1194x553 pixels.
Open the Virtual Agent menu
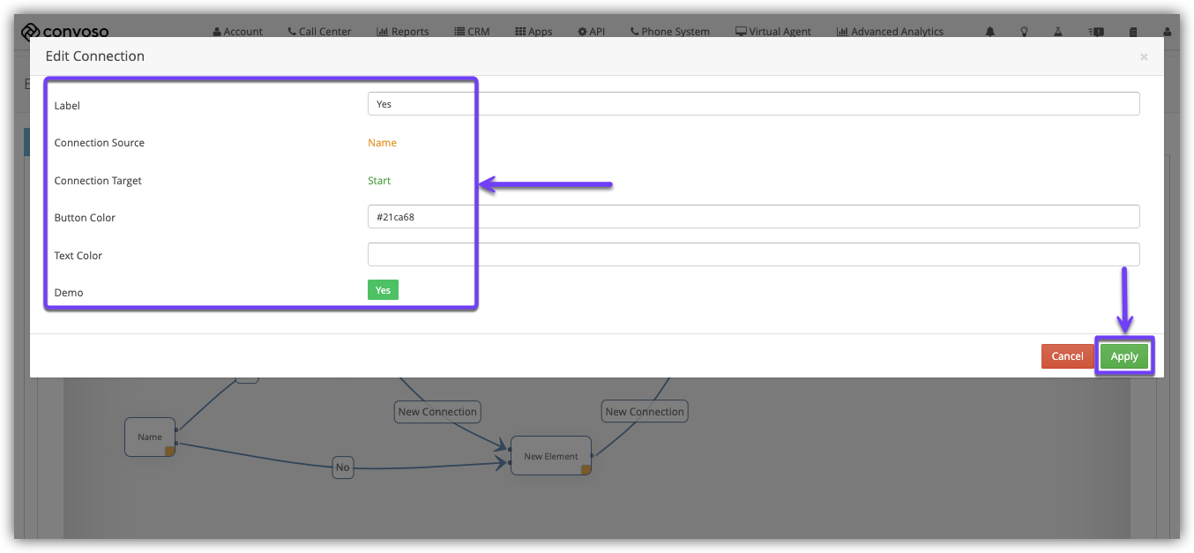pos(773,32)
